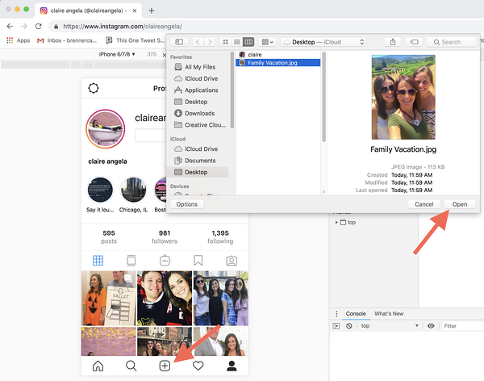Open Instagram home feed icon
The width and height of the screenshot is (484, 381).
pos(98,366)
